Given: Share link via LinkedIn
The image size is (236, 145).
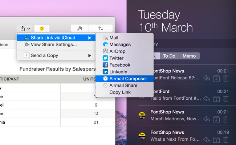Looking at the screenshot, I should (125, 72).
